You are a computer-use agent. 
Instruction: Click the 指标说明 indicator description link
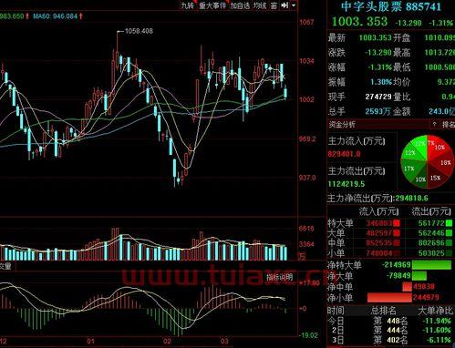click(x=280, y=277)
